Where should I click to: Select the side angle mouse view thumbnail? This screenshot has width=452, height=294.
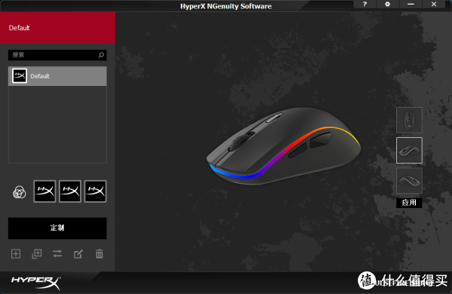(409, 150)
